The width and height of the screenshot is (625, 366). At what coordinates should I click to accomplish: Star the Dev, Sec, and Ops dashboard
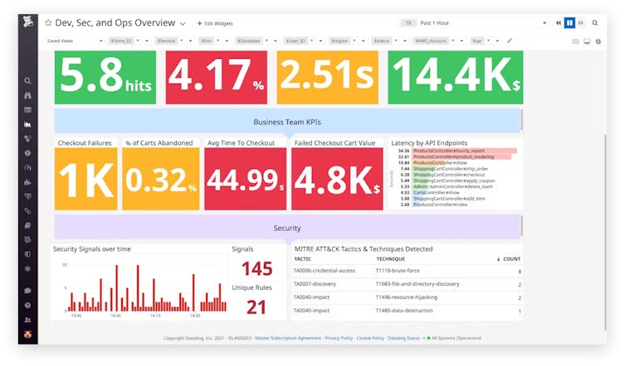[48, 23]
